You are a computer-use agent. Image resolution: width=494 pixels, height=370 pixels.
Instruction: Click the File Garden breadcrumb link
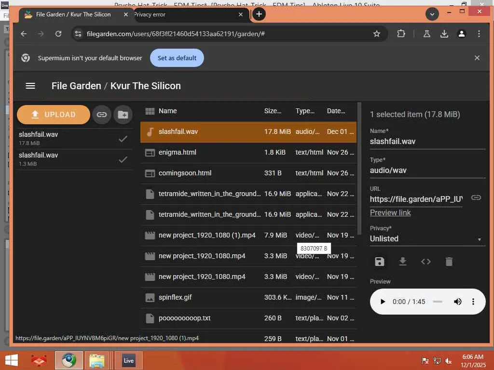pyautogui.click(x=76, y=86)
